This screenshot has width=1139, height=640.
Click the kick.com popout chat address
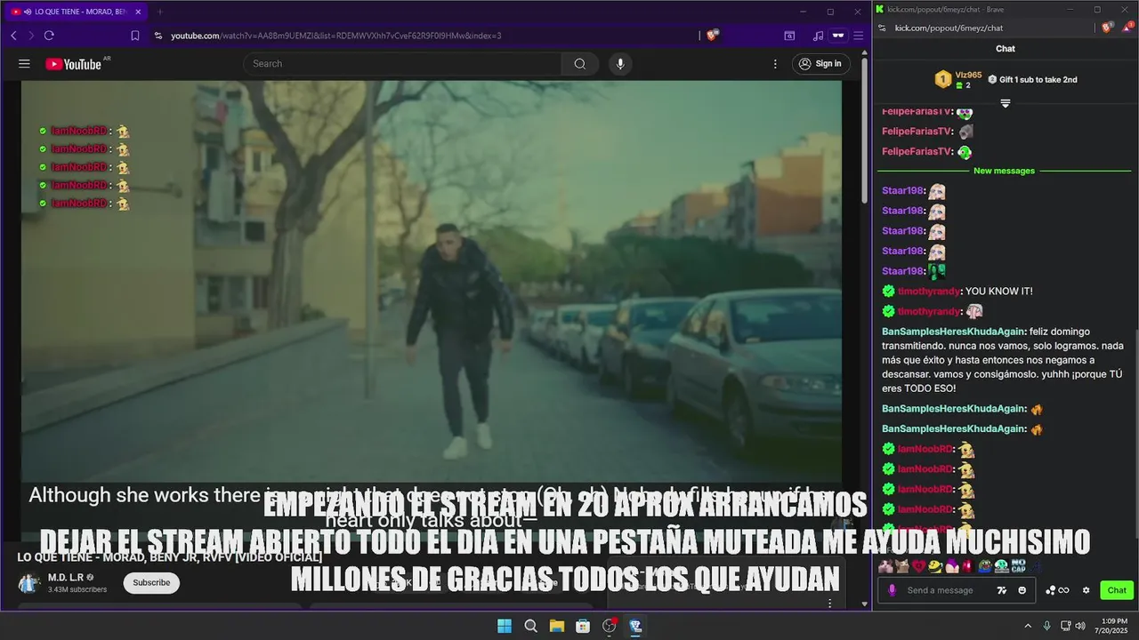949,28
